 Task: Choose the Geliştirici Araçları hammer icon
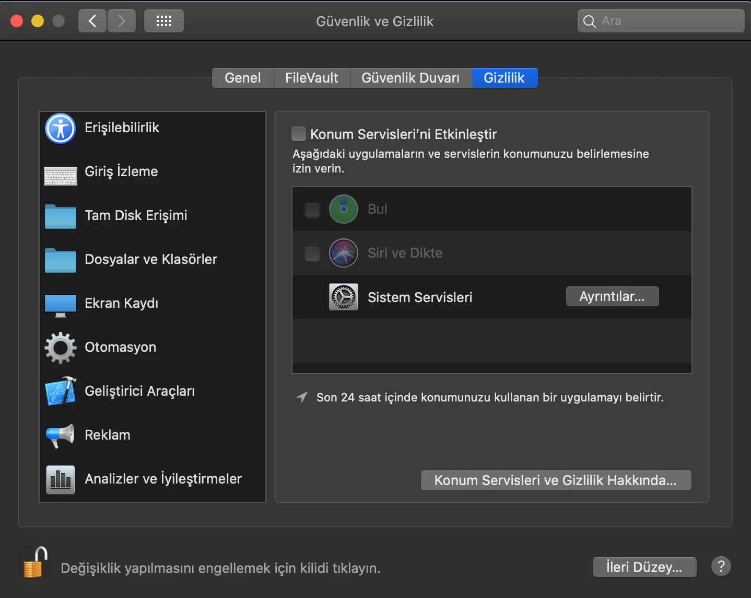[x=61, y=392]
